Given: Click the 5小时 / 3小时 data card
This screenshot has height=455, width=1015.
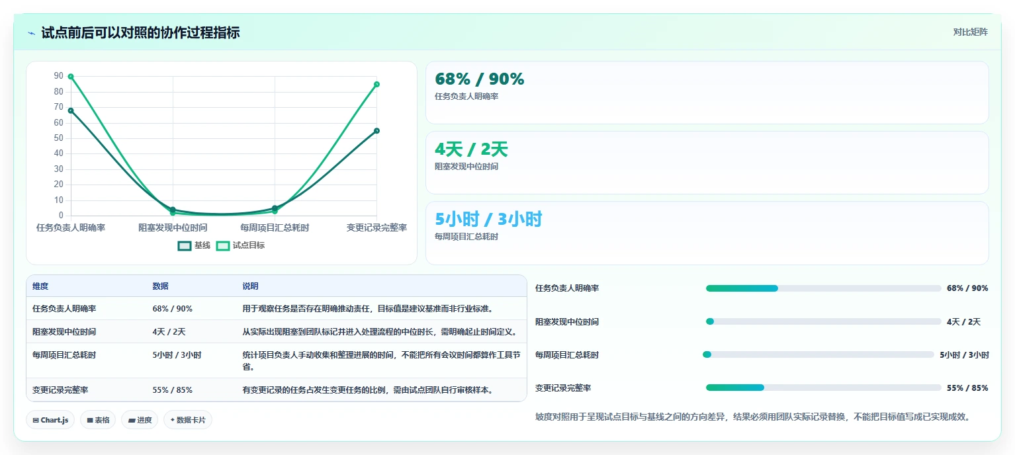Looking at the screenshot, I should coord(707,233).
